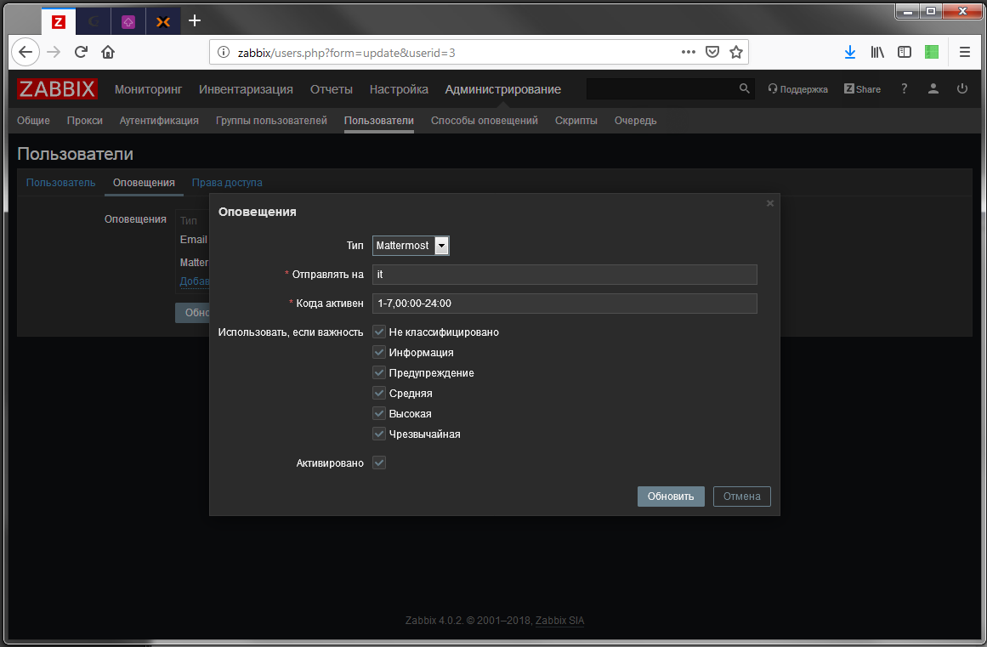Open the Поддержка support link icon
This screenshot has height=647, width=987.
[x=771, y=88]
